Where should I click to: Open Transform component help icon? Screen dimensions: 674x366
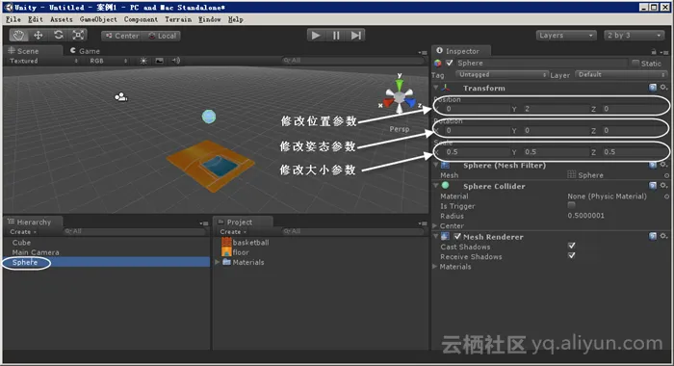[653, 88]
